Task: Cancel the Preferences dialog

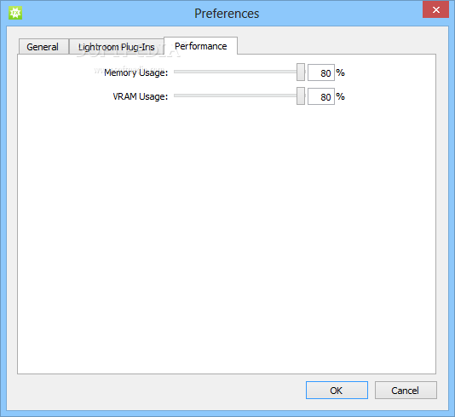Action: 406,390
